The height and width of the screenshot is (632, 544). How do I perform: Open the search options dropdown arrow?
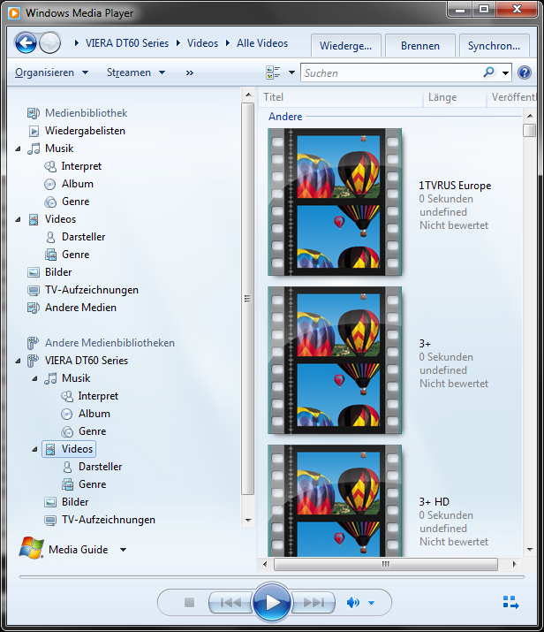[x=505, y=73]
